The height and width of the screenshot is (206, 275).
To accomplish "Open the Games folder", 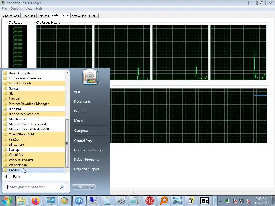I will click(x=34, y=89).
